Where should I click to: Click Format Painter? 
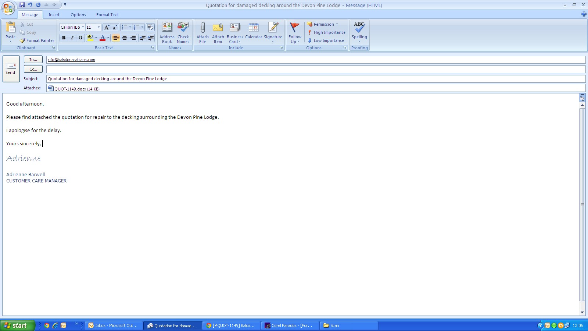37,40
